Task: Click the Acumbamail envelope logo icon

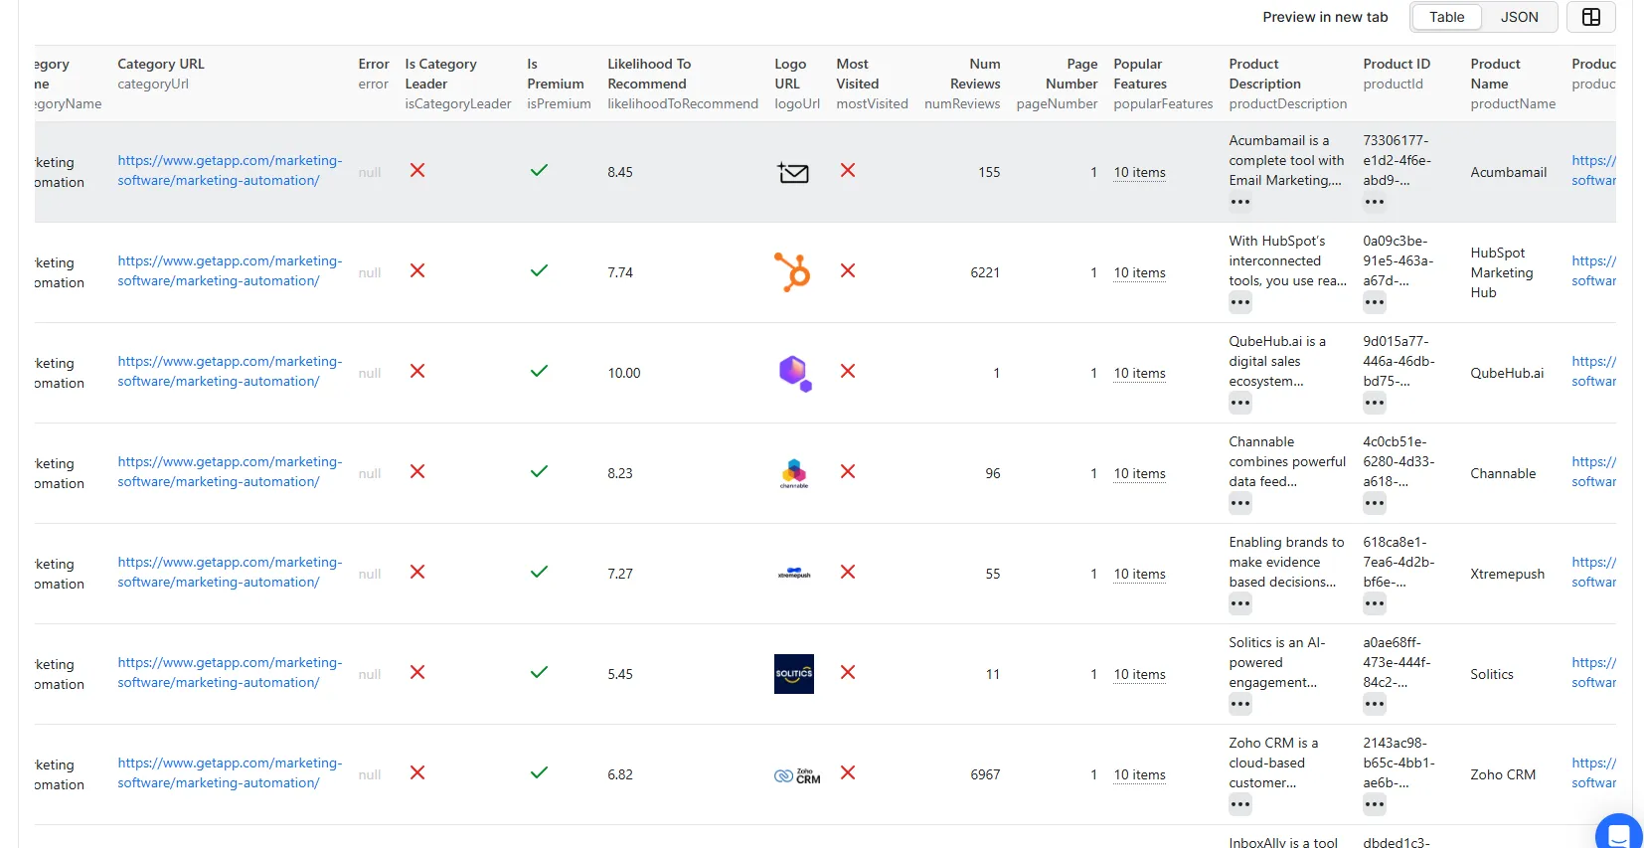Action: point(792,173)
